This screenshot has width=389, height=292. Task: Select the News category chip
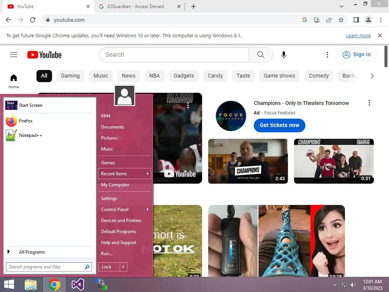(x=128, y=76)
